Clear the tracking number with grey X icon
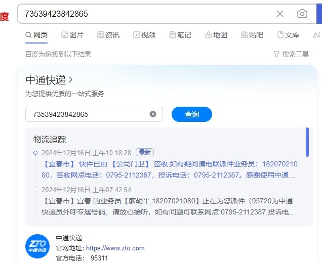This screenshot has width=322, height=262. pos(153,114)
